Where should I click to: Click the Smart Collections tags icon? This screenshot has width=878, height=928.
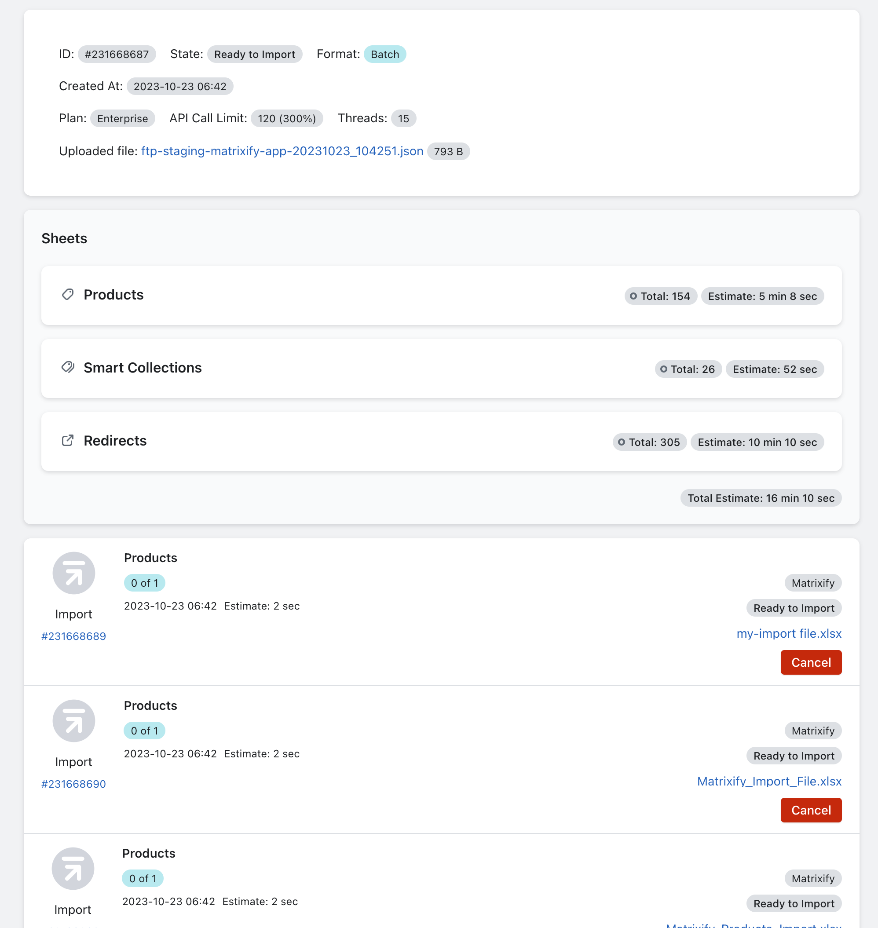point(68,367)
